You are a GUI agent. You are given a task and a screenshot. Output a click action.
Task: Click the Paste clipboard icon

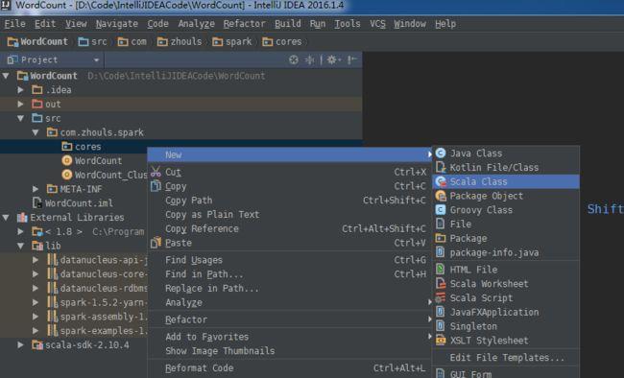[156, 243]
